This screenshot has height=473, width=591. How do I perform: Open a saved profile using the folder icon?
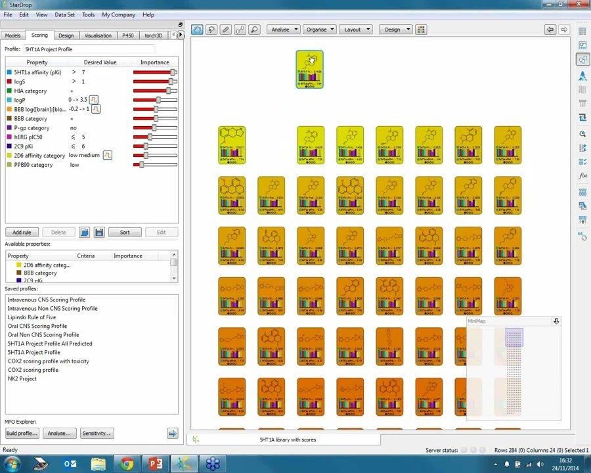click(85, 232)
